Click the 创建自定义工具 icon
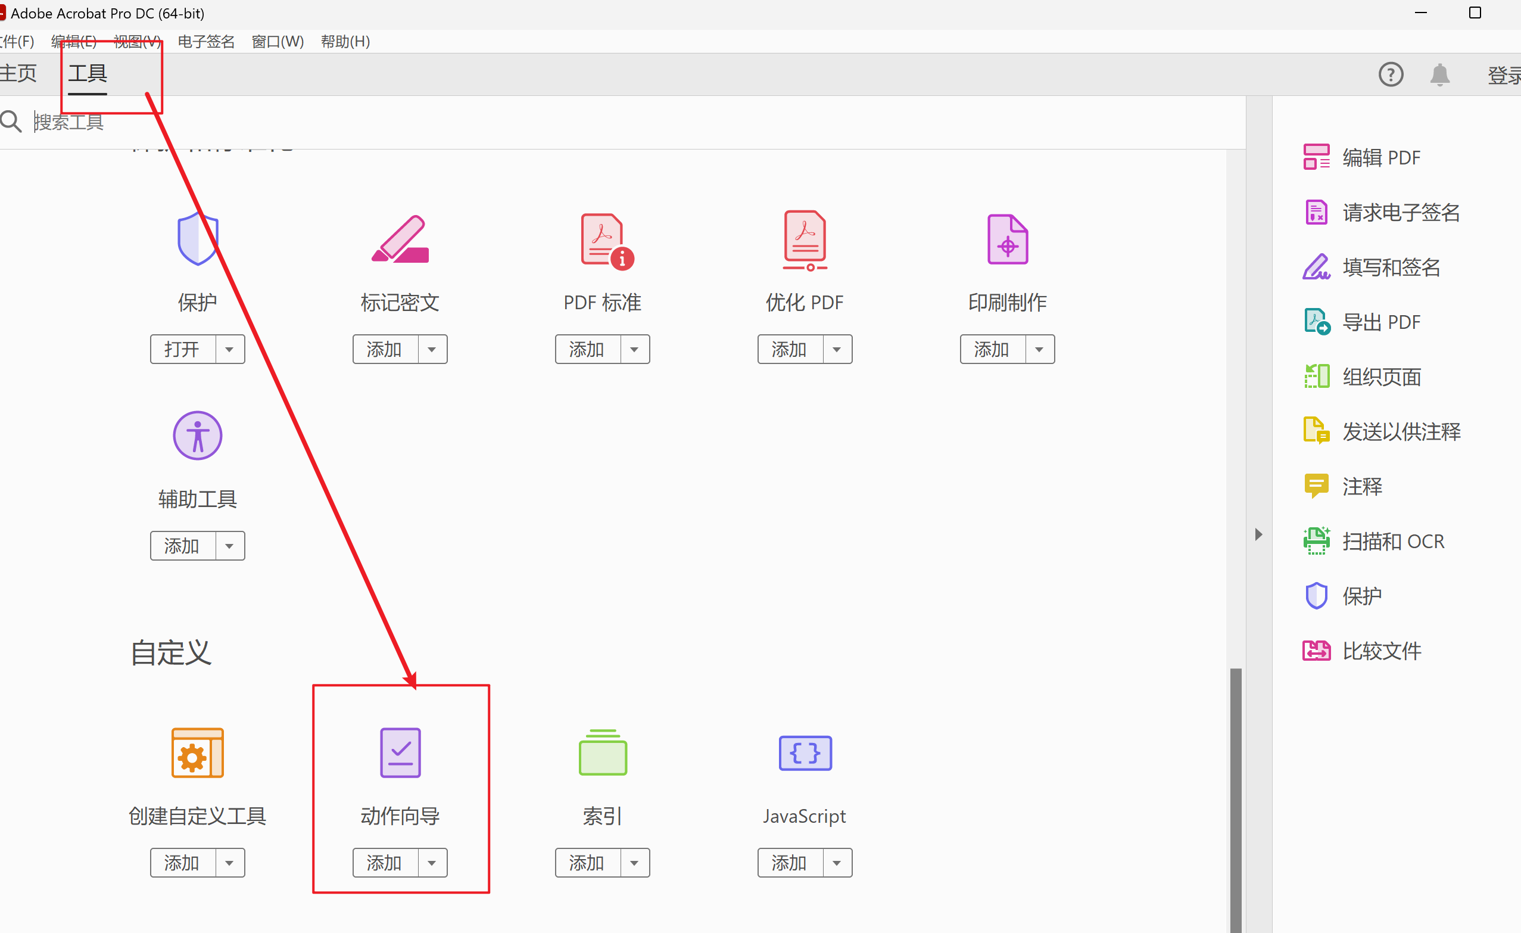Image resolution: width=1521 pixels, height=933 pixels. click(x=198, y=752)
